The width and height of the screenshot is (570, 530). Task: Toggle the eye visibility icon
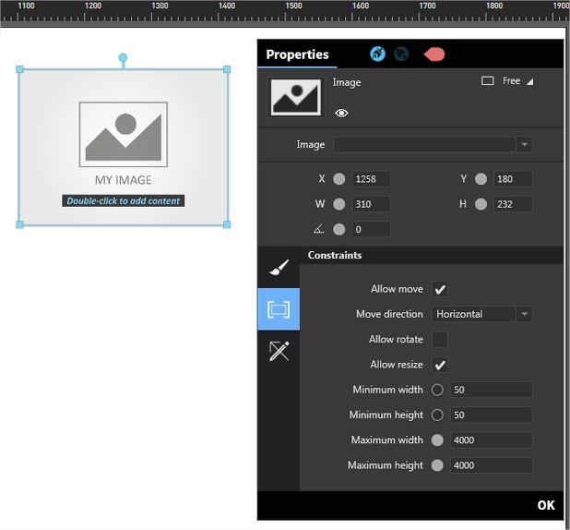tap(341, 114)
